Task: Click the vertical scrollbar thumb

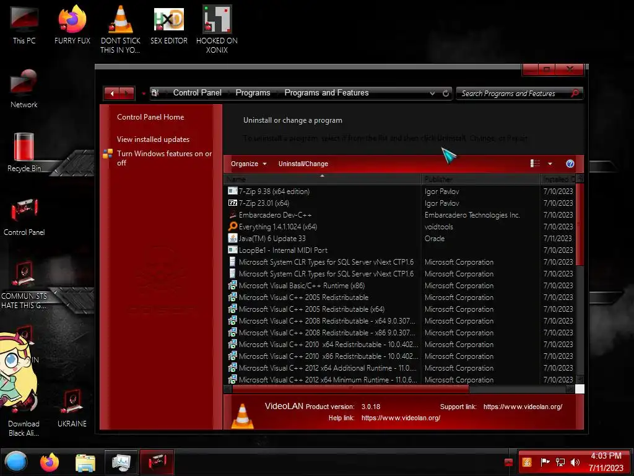Action: pyautogui.click(x=580, y=224)
